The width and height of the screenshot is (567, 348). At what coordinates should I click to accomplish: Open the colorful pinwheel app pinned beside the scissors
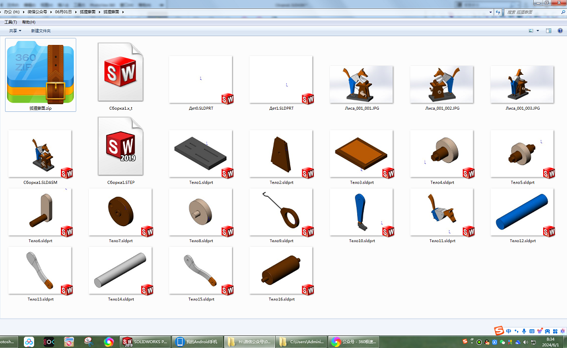click(x=109, y=341)
